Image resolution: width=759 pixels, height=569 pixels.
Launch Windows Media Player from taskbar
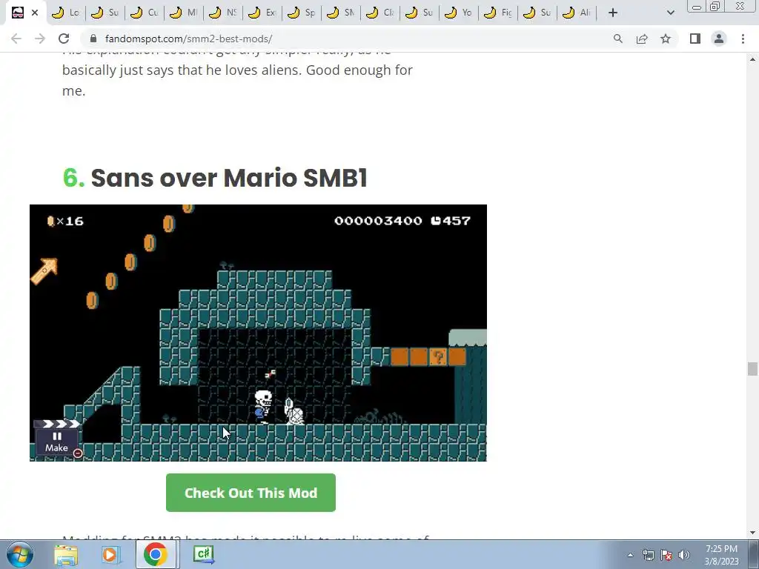tap(110, 554)
